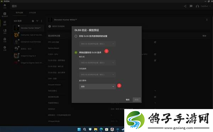Switch to the global settings tab
213x132 pixels.
tap(32, 13)
